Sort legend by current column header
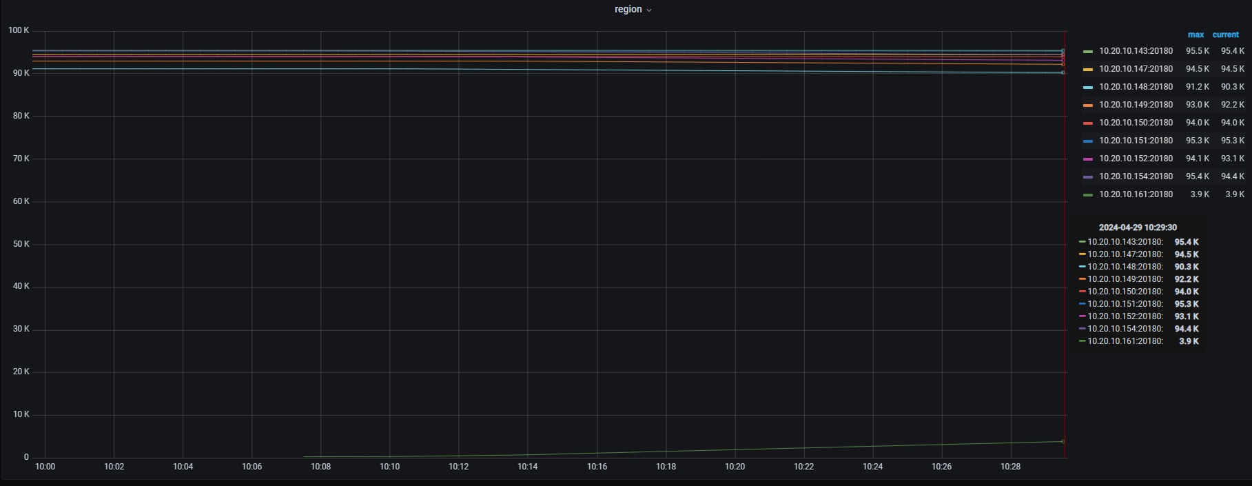The height and width of the screenshot is (486, 1252). 1225,34
